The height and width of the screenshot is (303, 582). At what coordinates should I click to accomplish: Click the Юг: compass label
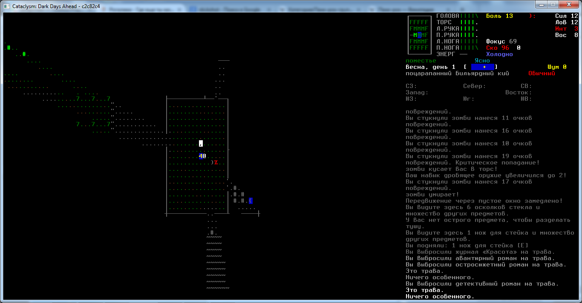(469, 99)
